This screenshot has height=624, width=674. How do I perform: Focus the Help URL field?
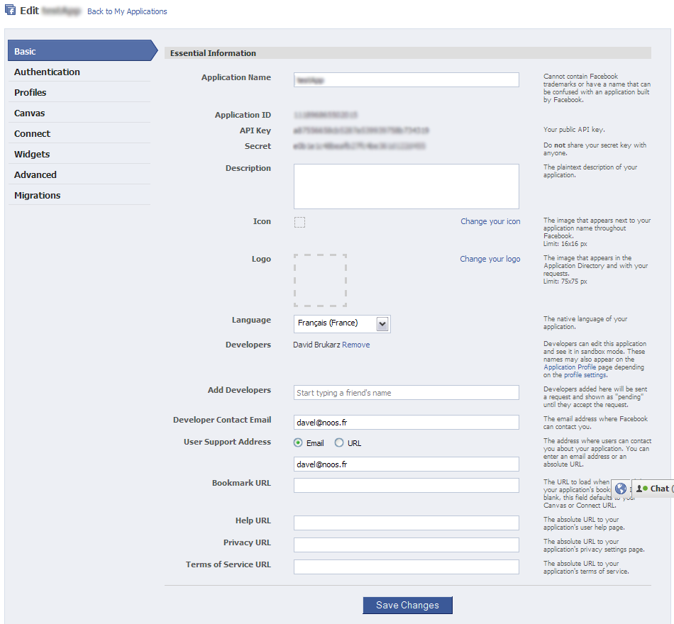point(407,523)
